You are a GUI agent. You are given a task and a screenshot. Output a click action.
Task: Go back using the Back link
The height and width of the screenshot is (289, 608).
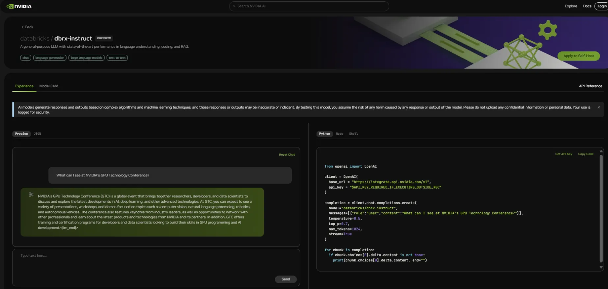point(27,27)
